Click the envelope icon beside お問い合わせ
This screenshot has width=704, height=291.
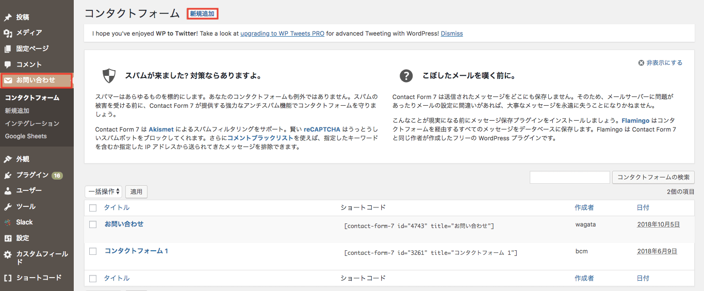[x=8, y=80]
